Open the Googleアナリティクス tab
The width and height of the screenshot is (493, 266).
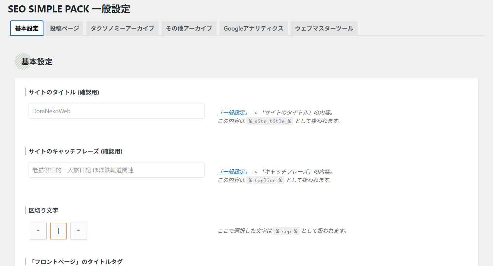click(254, 28)
